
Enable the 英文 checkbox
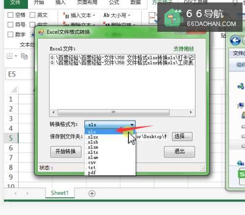(x=32, y=15)
